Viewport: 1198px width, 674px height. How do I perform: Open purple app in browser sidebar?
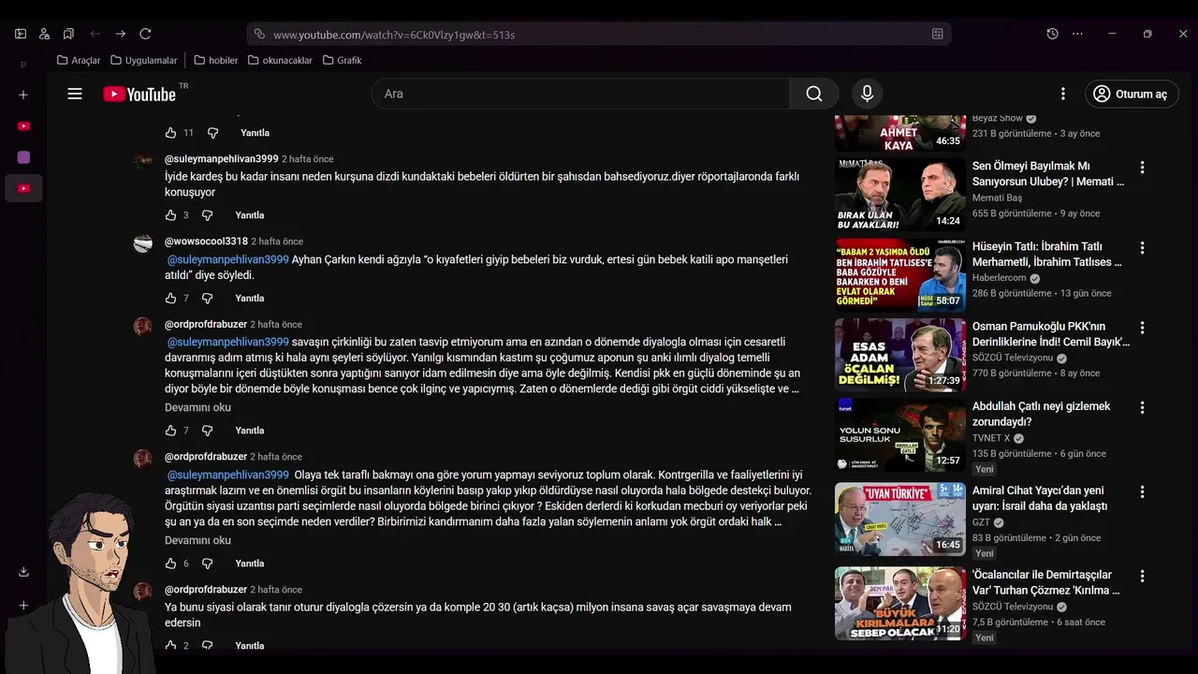click(23, 157)
